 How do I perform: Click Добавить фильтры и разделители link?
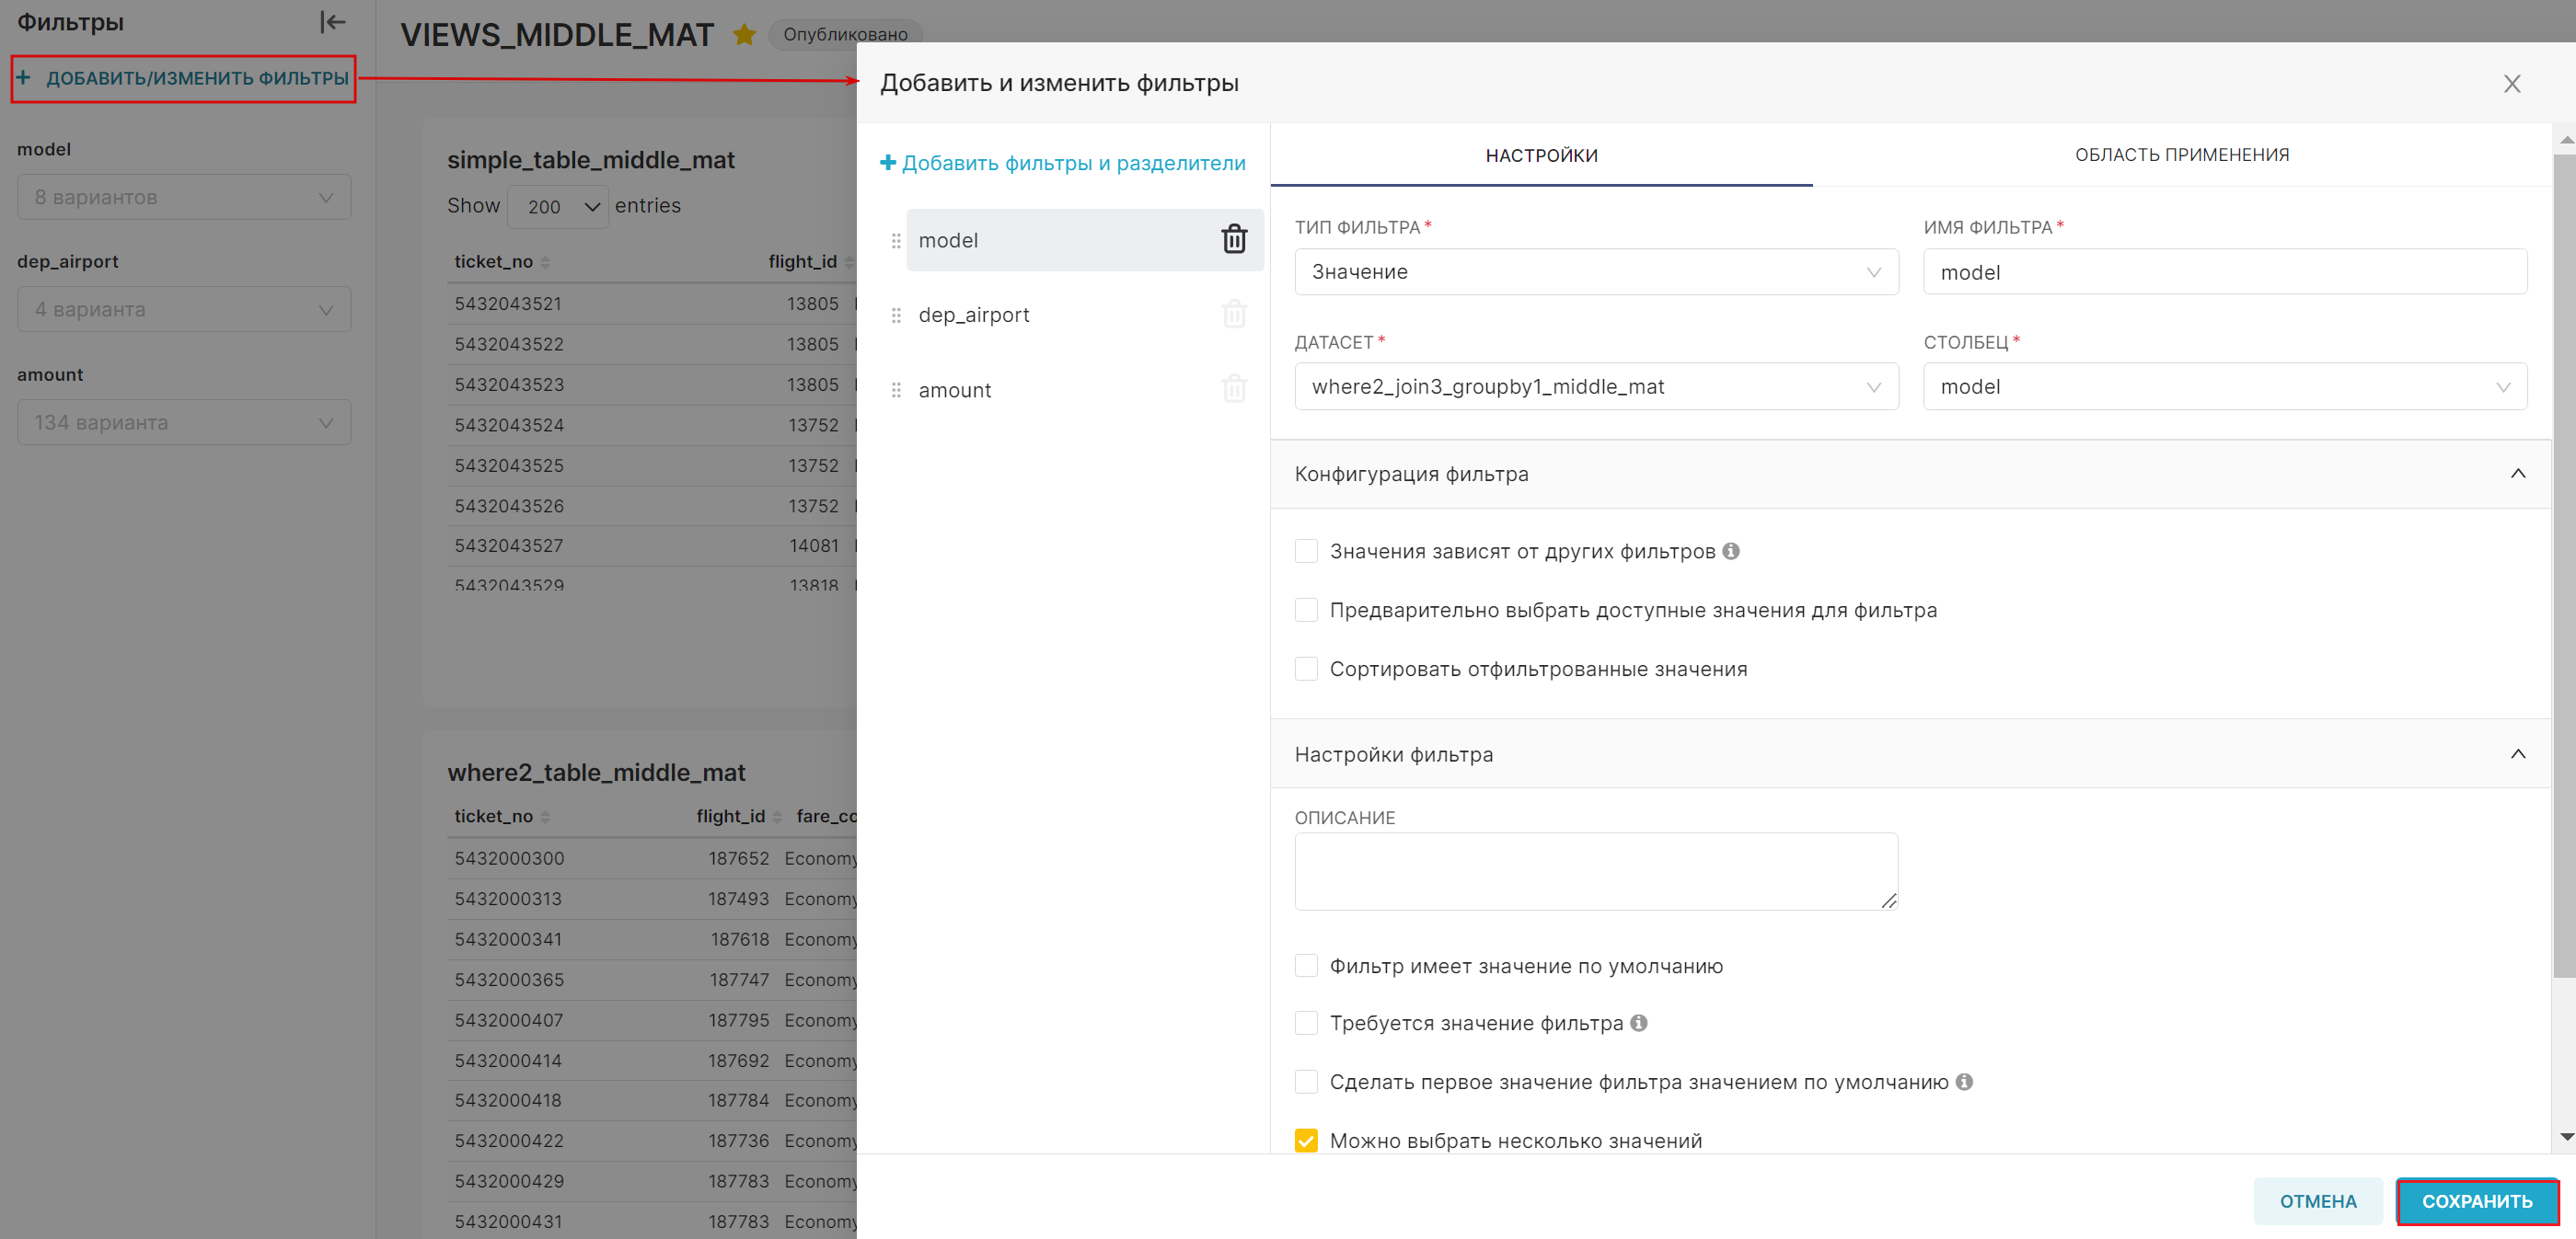point(1063,163)
